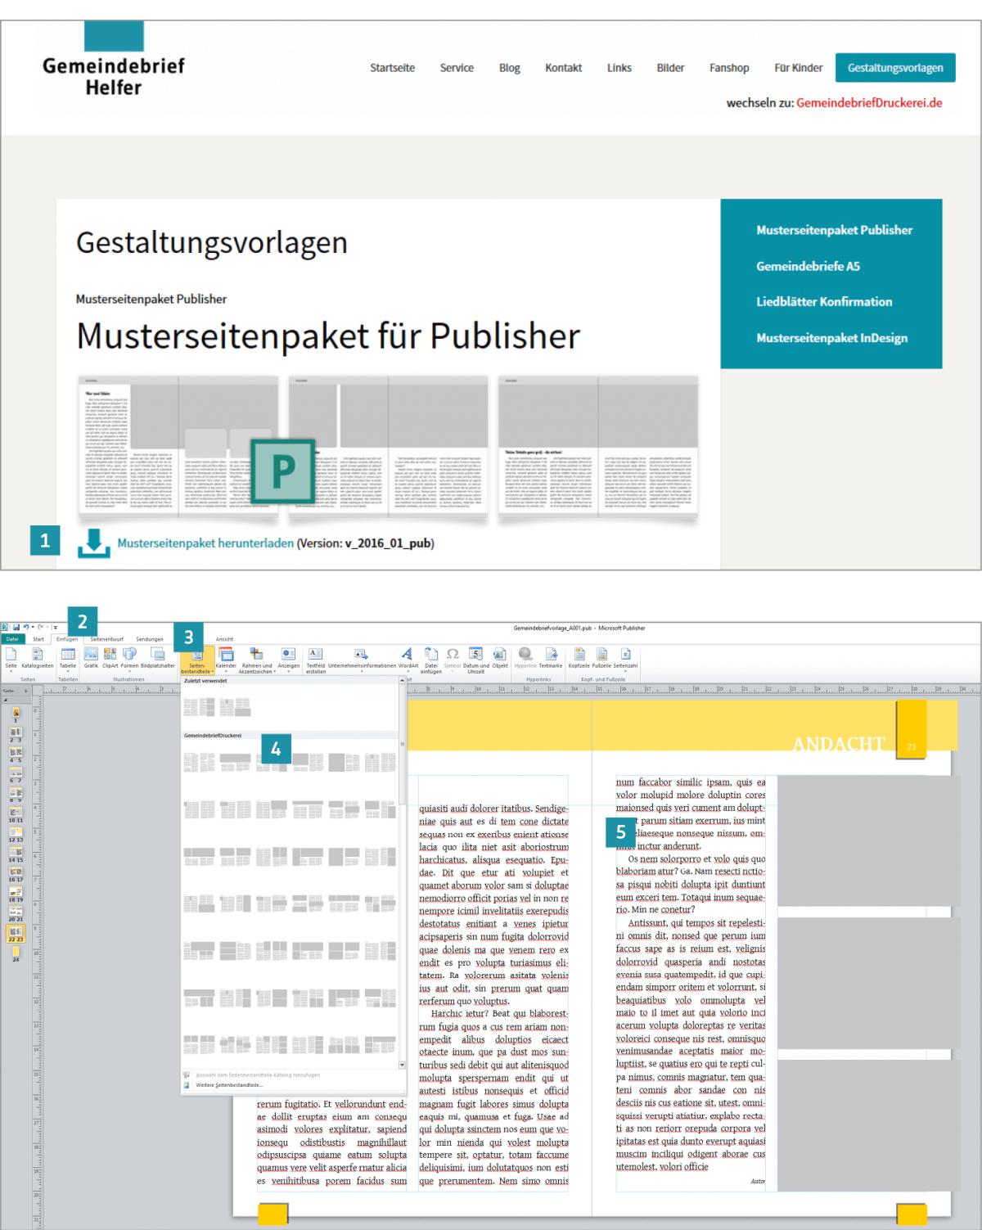Open page 24 thumbnail

16,954
